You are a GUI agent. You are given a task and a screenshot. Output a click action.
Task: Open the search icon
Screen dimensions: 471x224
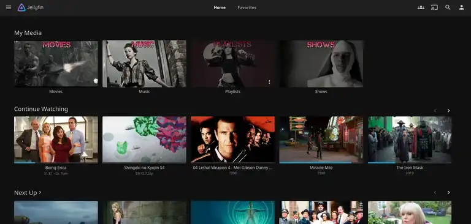click(448, 7)
